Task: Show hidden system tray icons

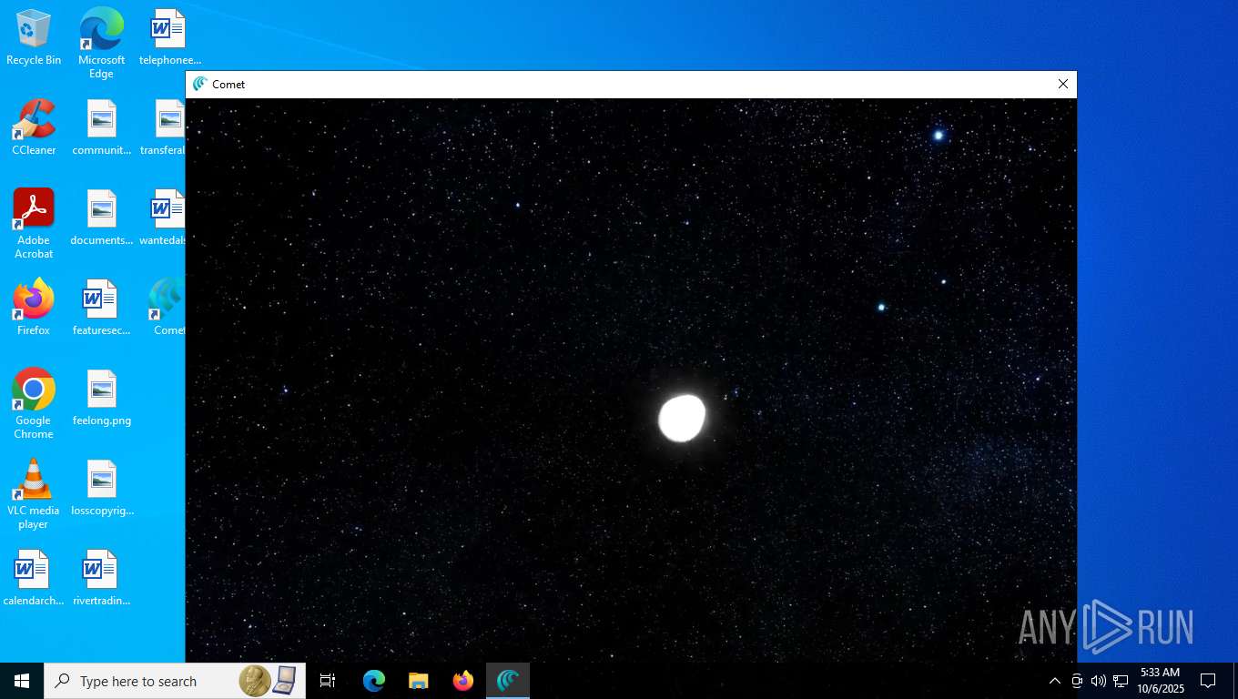Action: tap(1055, 681)
